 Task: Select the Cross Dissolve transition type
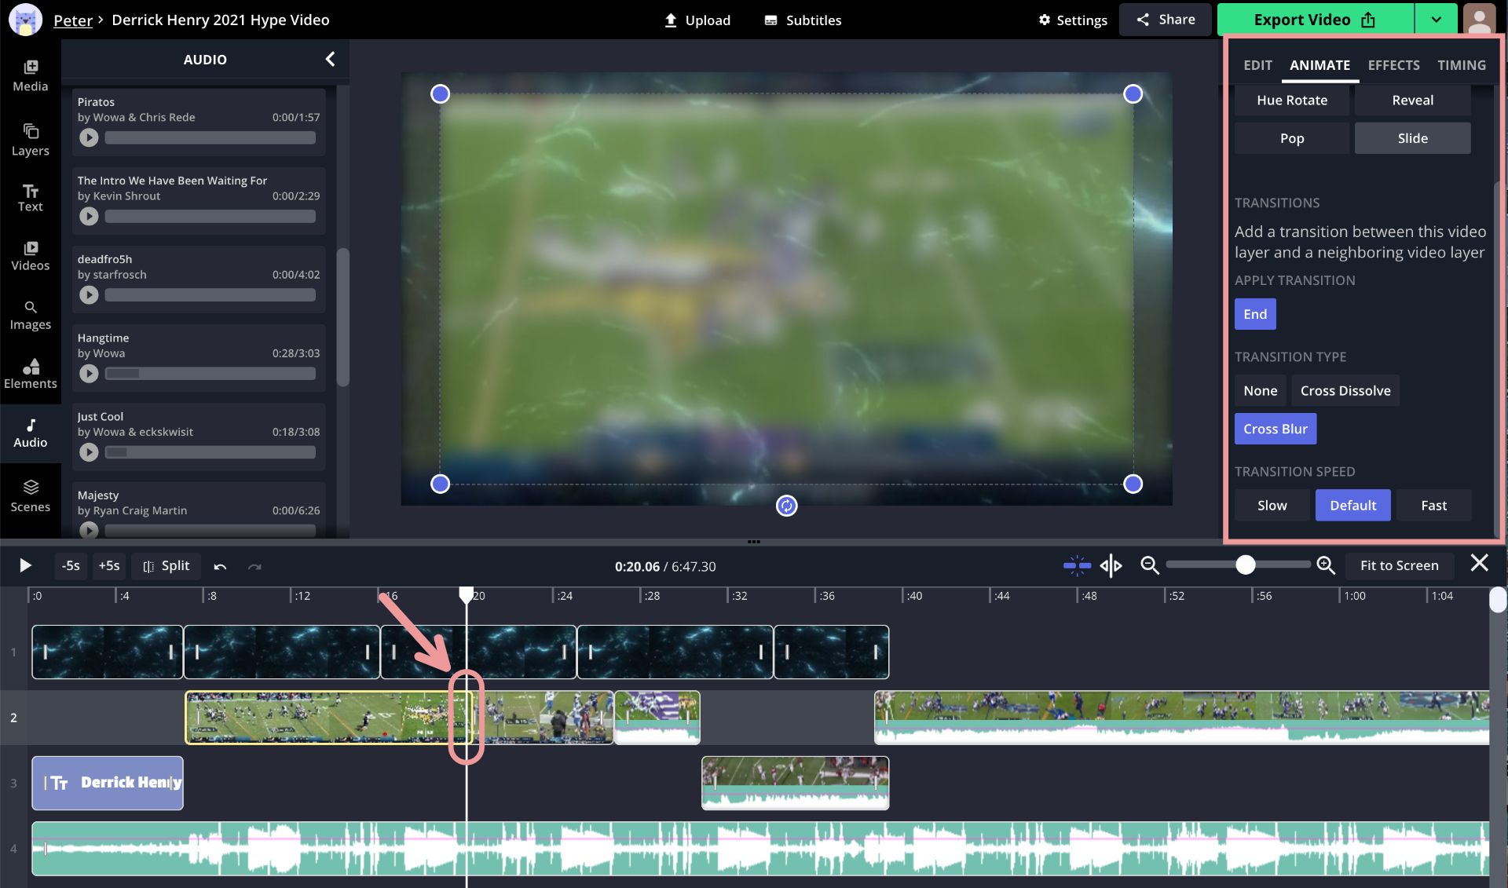[1345, 390]
